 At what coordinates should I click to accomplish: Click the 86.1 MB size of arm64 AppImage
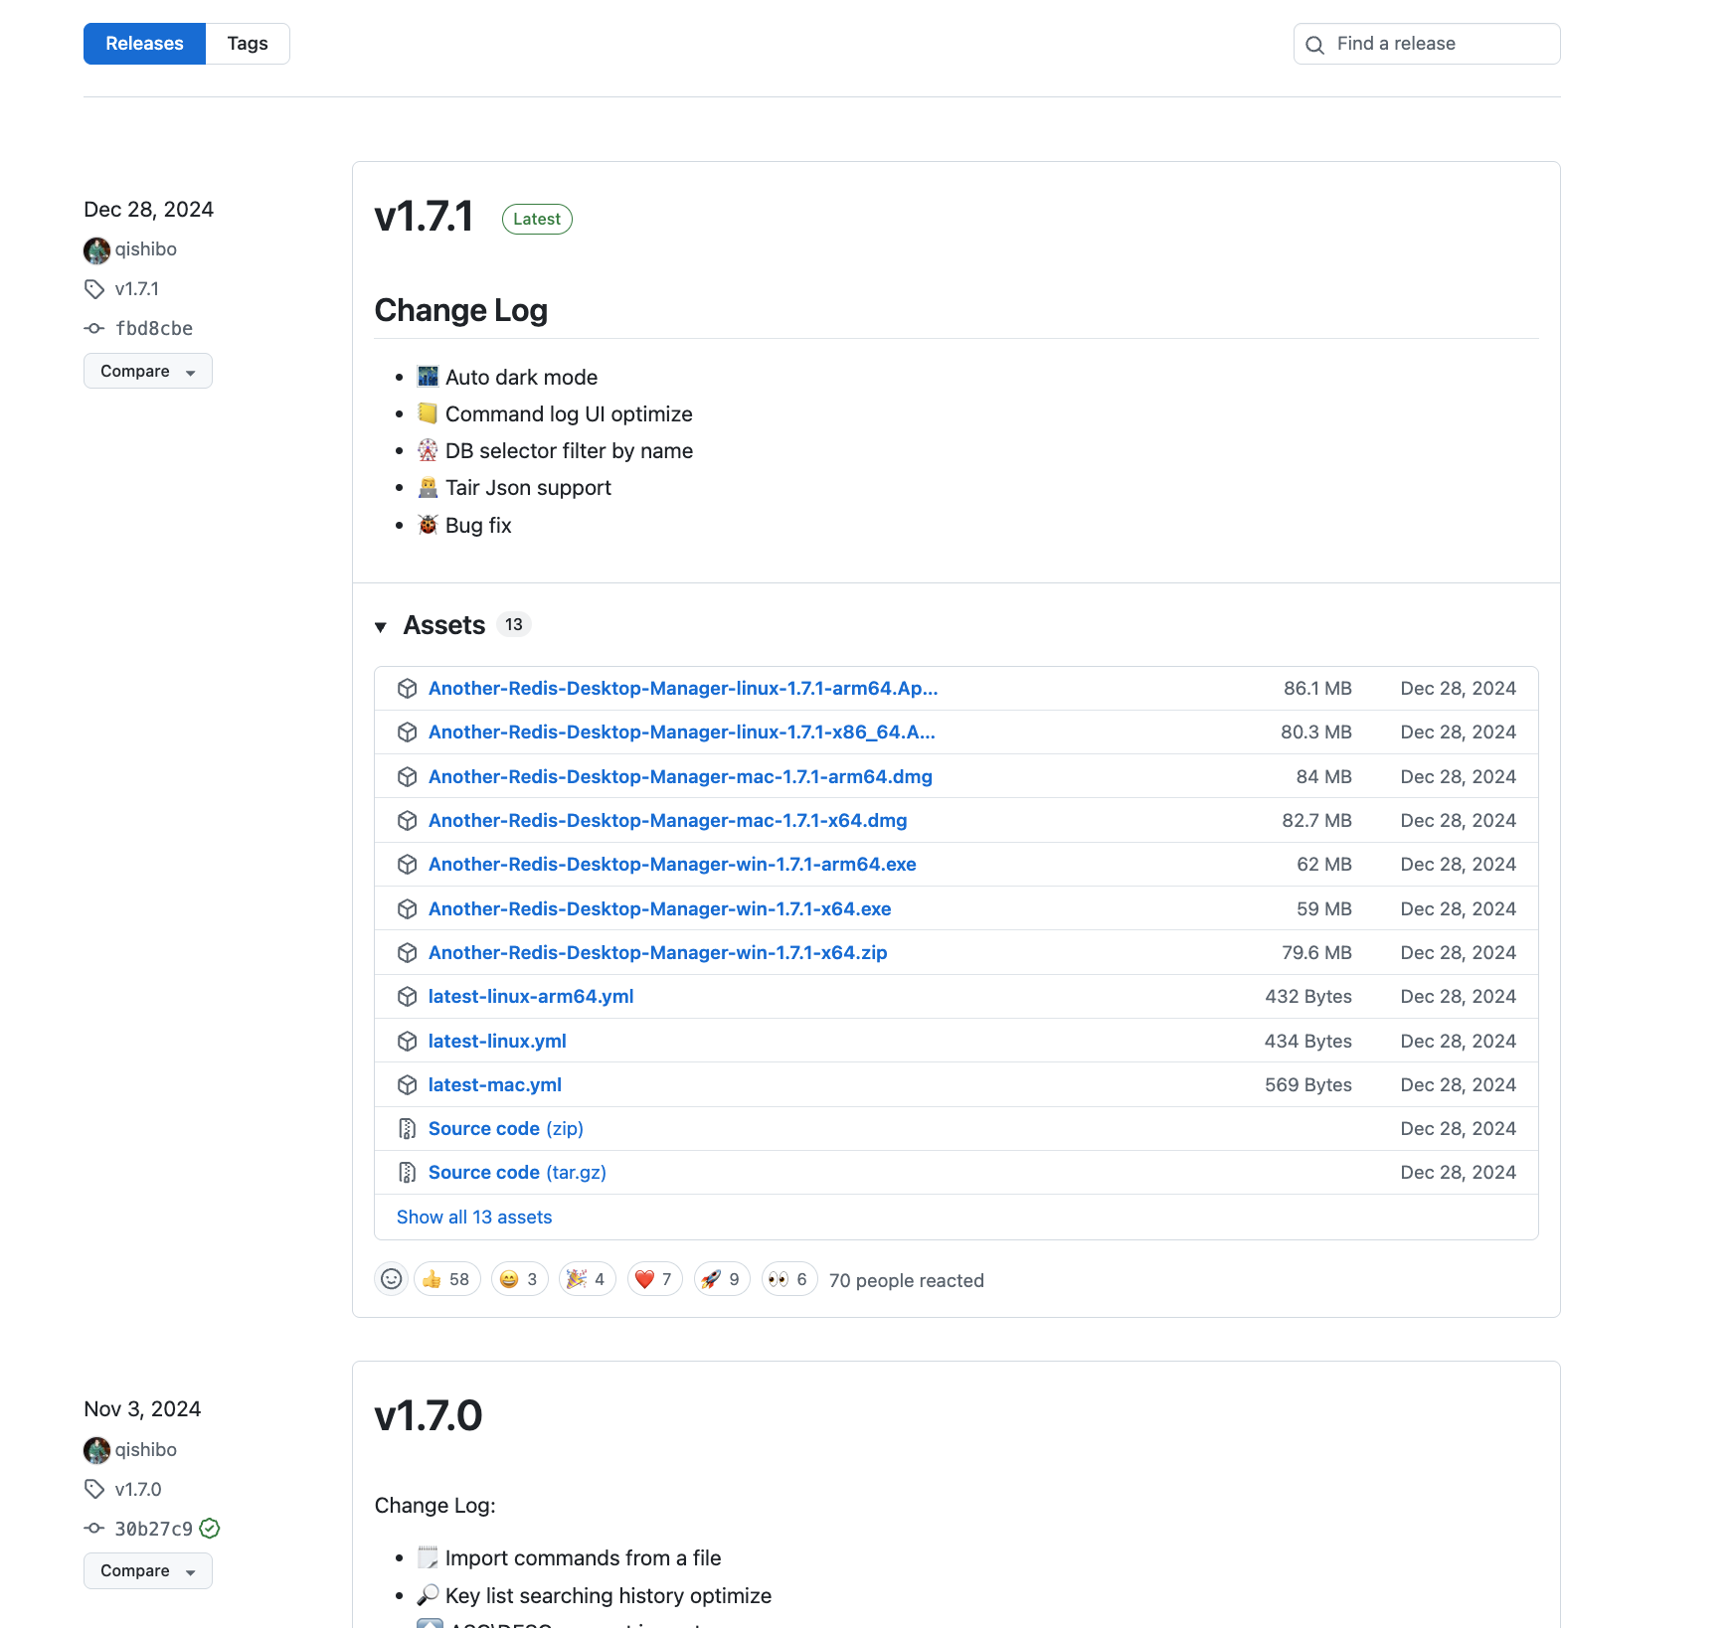[x=1317, y=688]
